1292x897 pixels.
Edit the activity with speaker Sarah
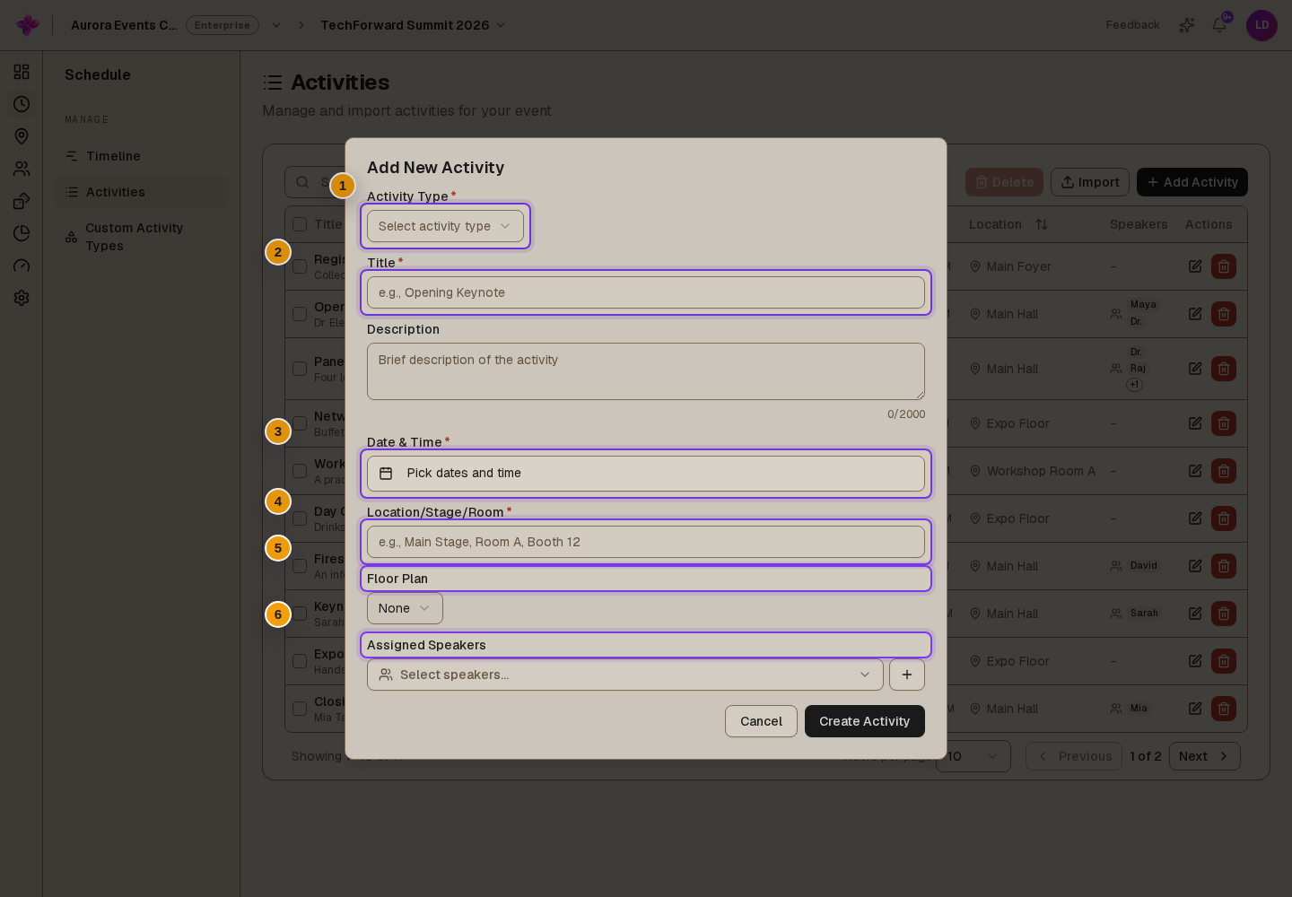point(1195,614)
